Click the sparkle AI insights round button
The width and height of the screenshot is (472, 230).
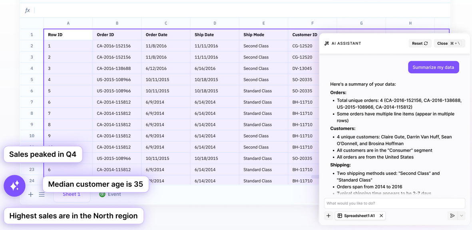pos(14,186)
